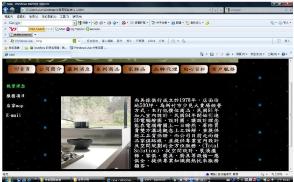This screenshot has width=294, height=182.
Task: Close the Yahoo toolbar with its X
Action: click(x=6, y=29)
